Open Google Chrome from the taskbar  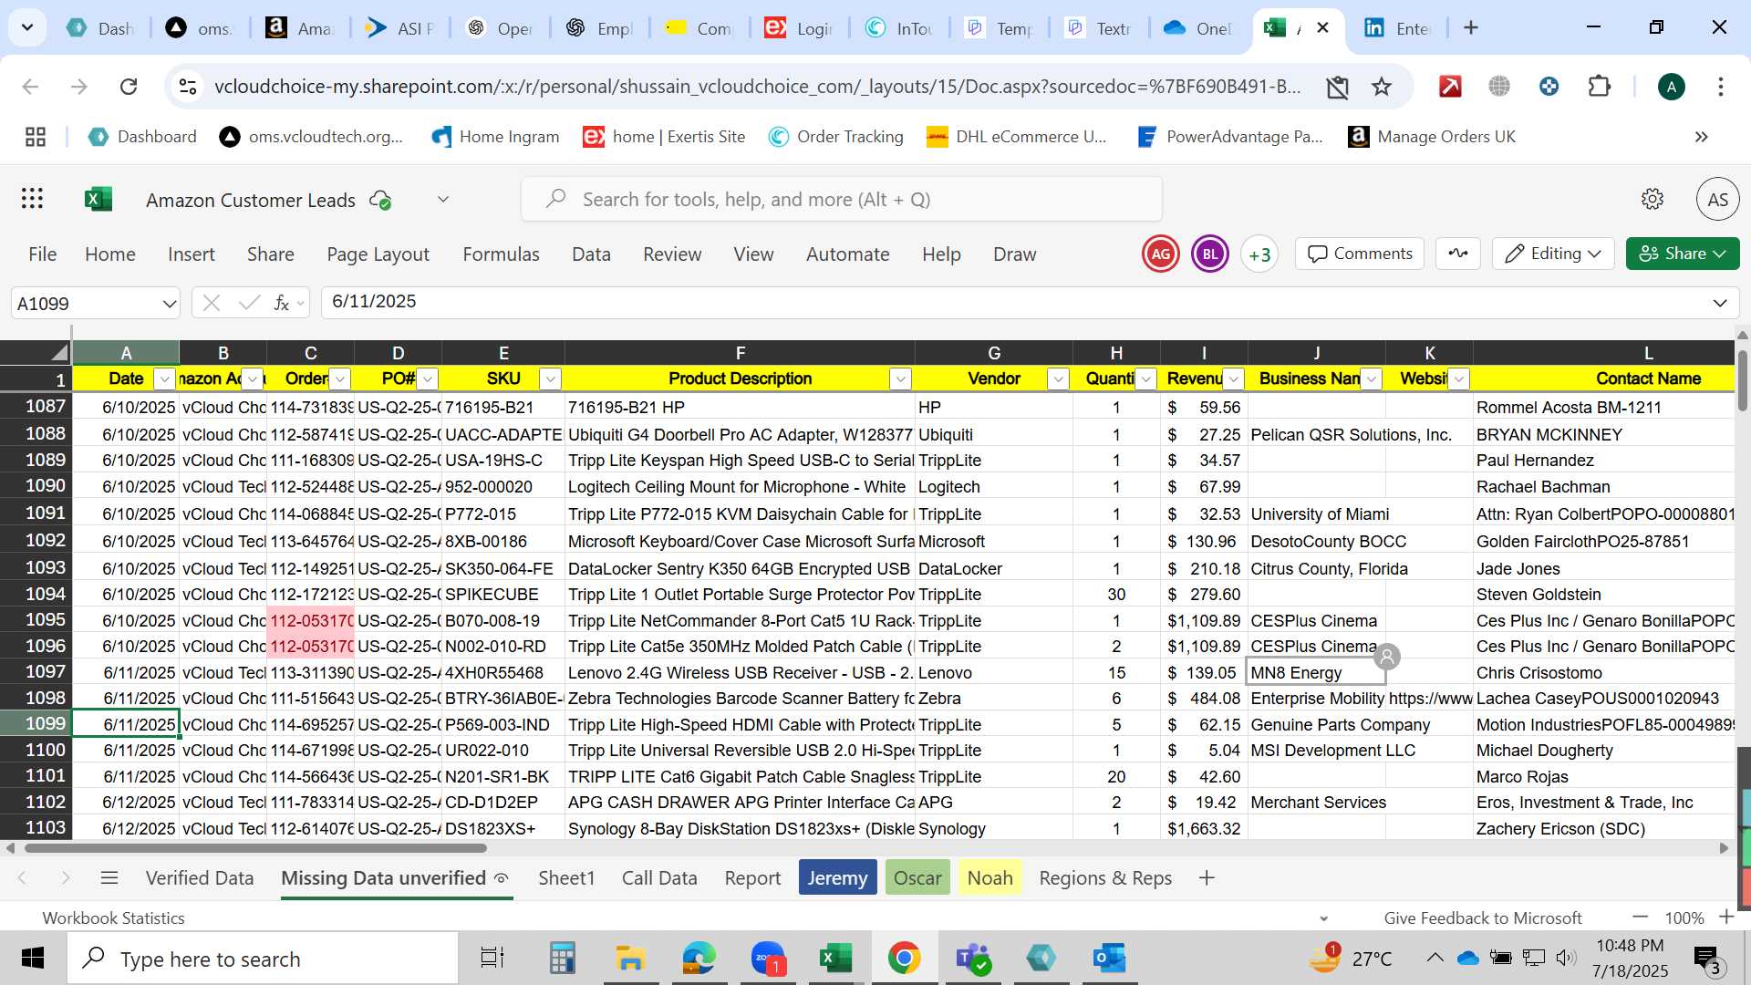(x=904, y=959)
